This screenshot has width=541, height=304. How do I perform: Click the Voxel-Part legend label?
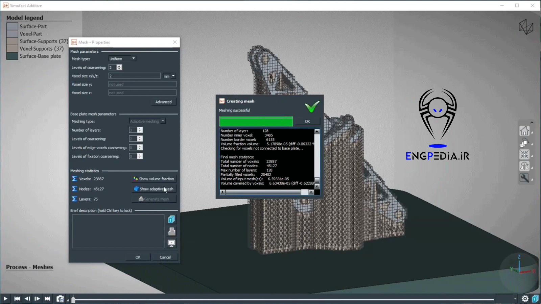(31, 34)
